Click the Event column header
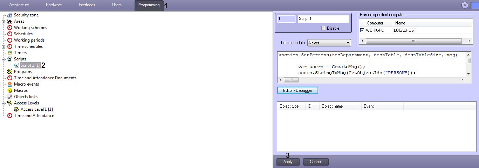 (382, 106)
